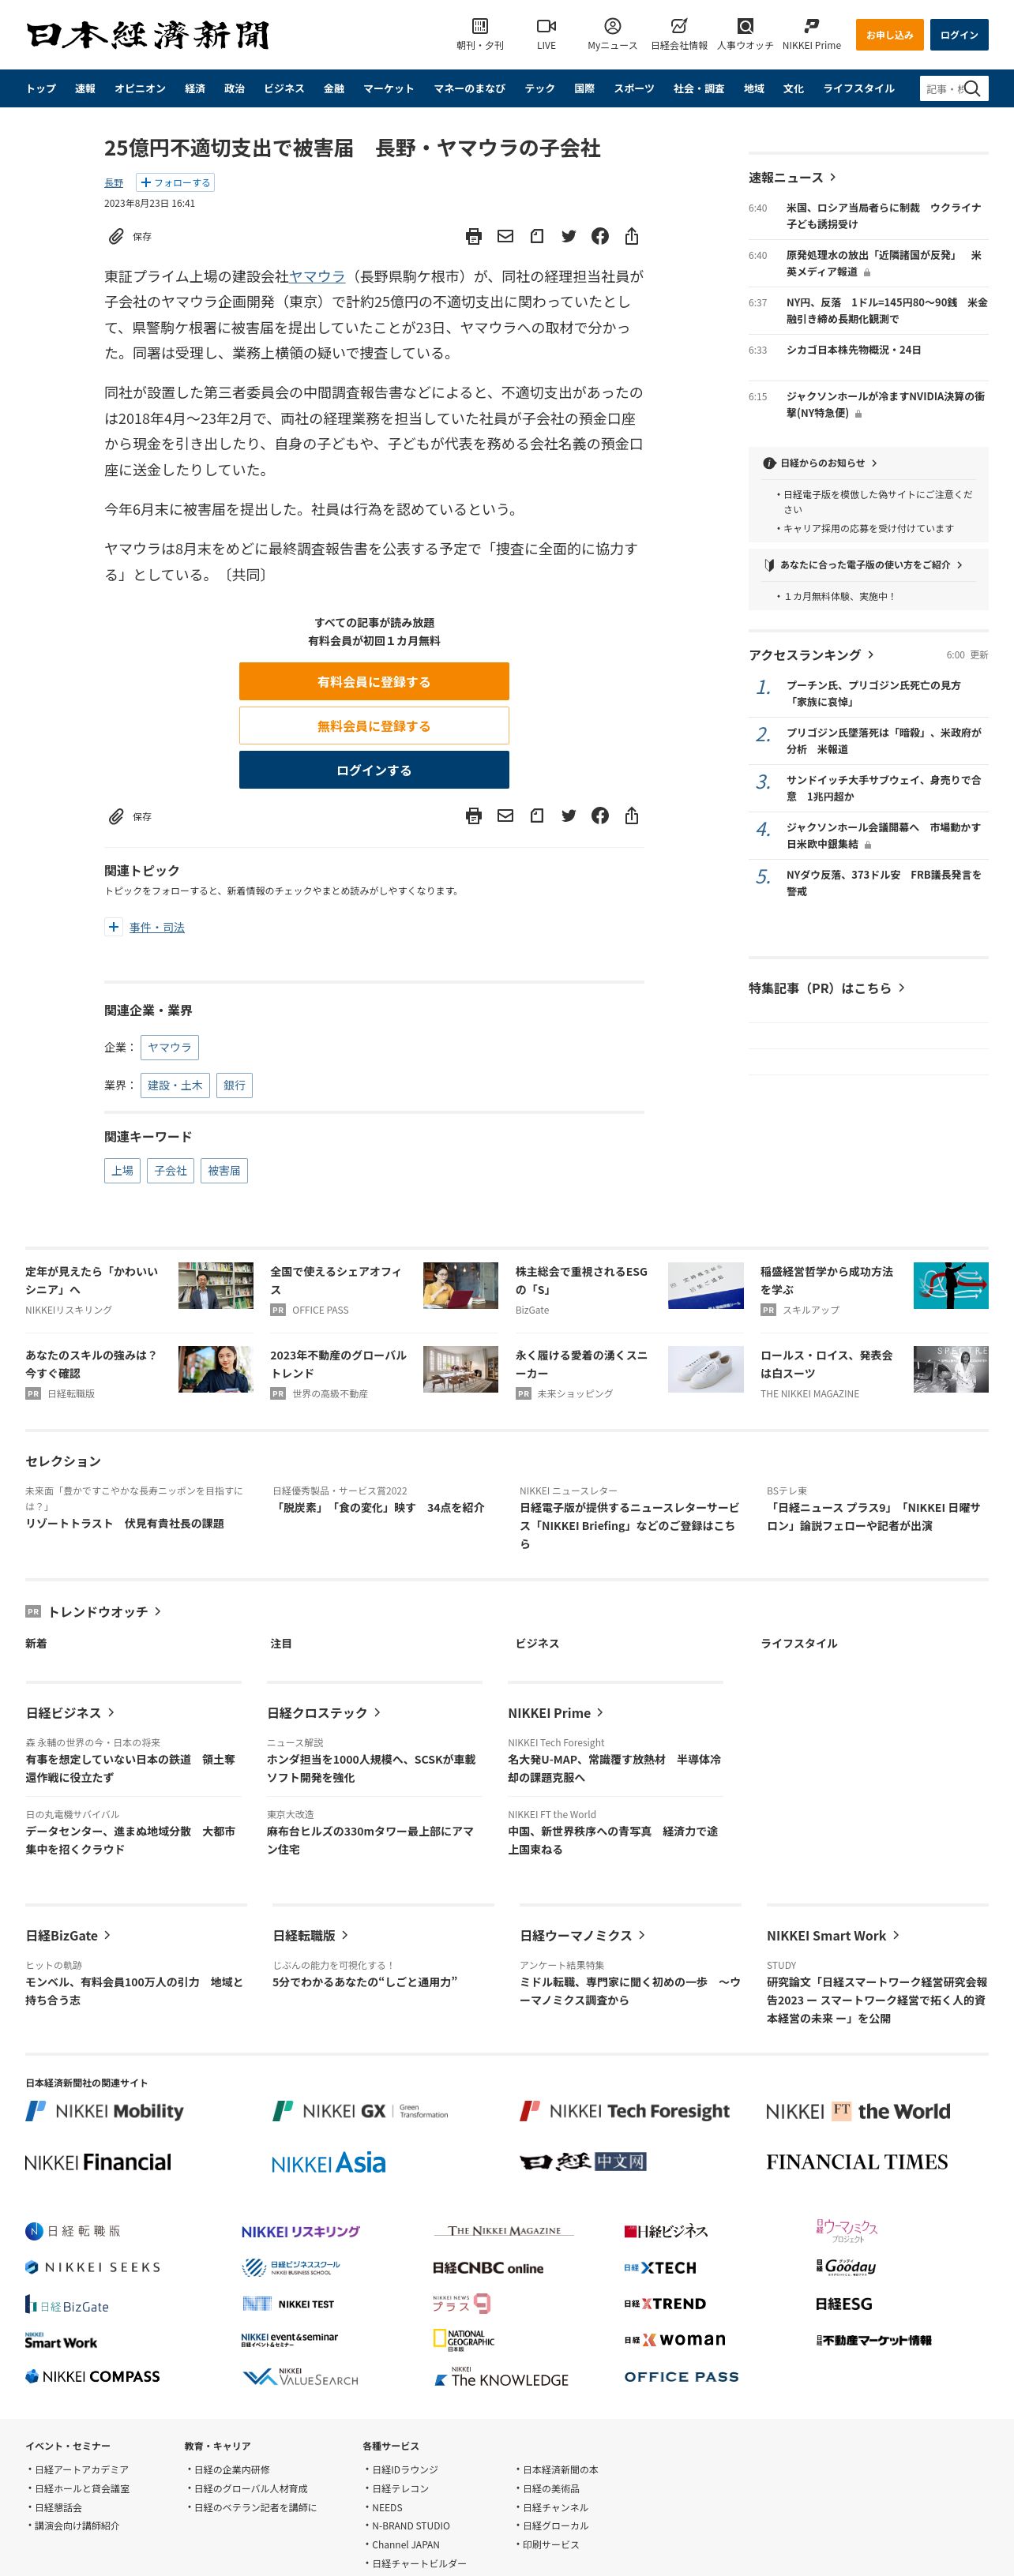Click the 日本経済新聞 logo

point(148,35)
